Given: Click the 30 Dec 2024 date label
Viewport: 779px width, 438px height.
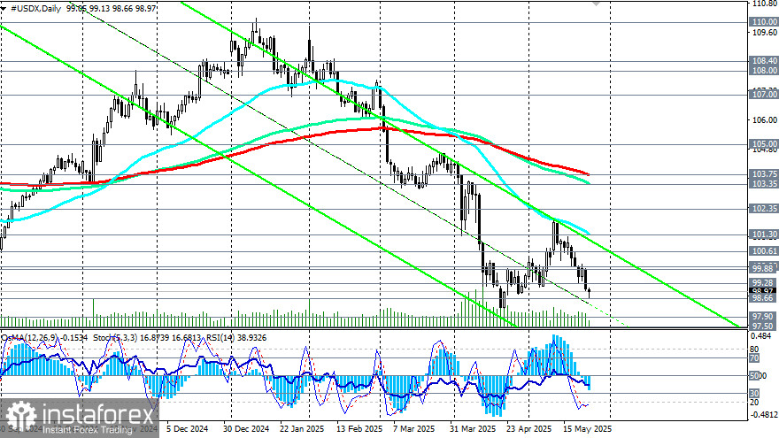Looking at the screenshot, I should tap(246, 428).
